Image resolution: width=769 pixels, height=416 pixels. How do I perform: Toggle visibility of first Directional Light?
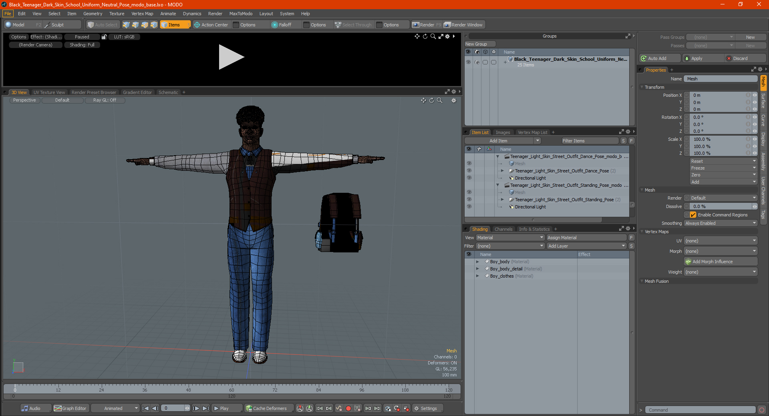tap(469, 178)
